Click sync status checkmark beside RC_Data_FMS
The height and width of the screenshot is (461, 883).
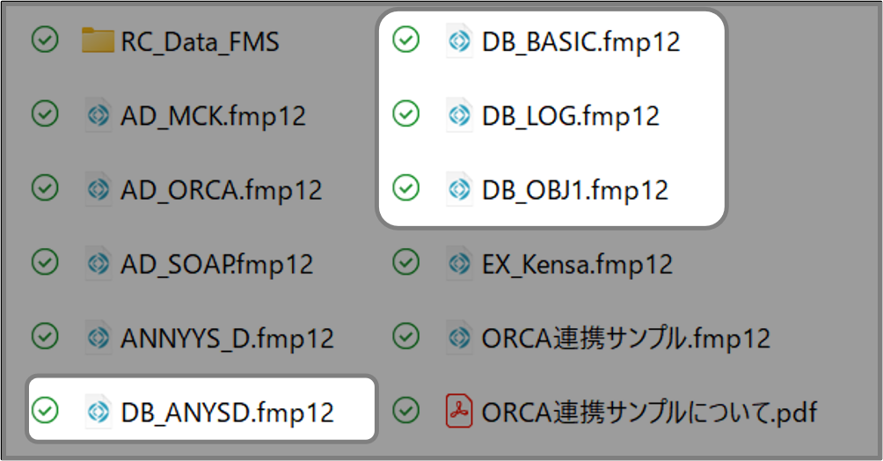coord(44,40)
